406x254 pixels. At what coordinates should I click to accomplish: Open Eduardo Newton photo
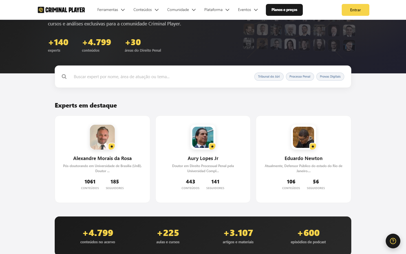pos(303,137)
